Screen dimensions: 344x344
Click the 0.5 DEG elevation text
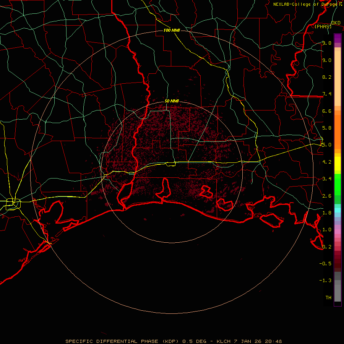click(x=195, y=341)
